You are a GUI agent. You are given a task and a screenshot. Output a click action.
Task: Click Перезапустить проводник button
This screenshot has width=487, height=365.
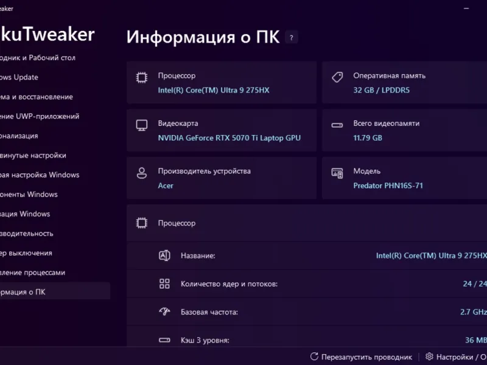click(x=361, y=356)
